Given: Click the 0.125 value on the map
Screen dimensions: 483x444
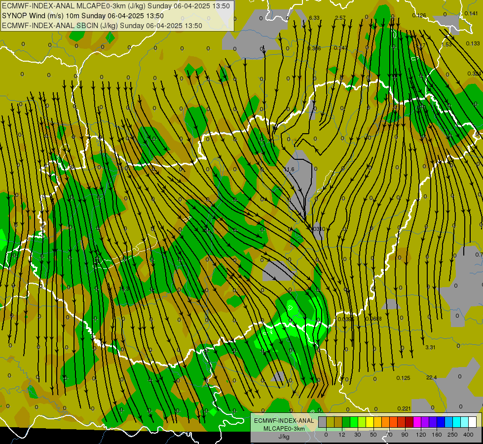Looking at the screenshot, I should pos(403,378).
